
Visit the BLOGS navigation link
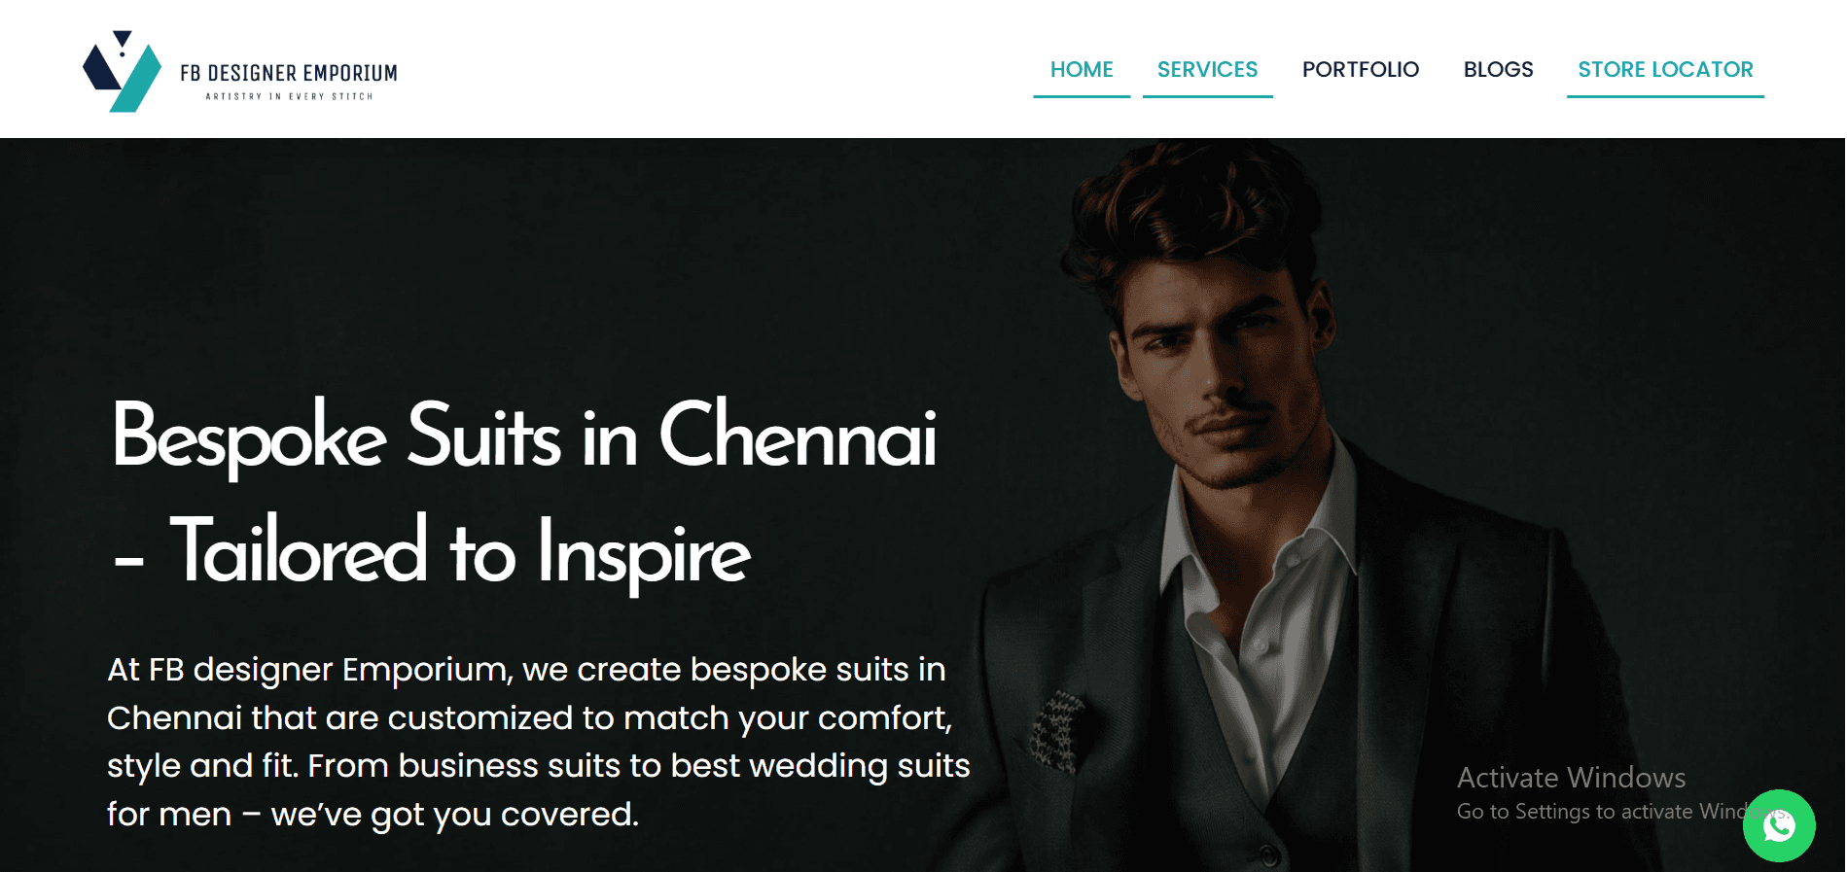(1498, 70)
